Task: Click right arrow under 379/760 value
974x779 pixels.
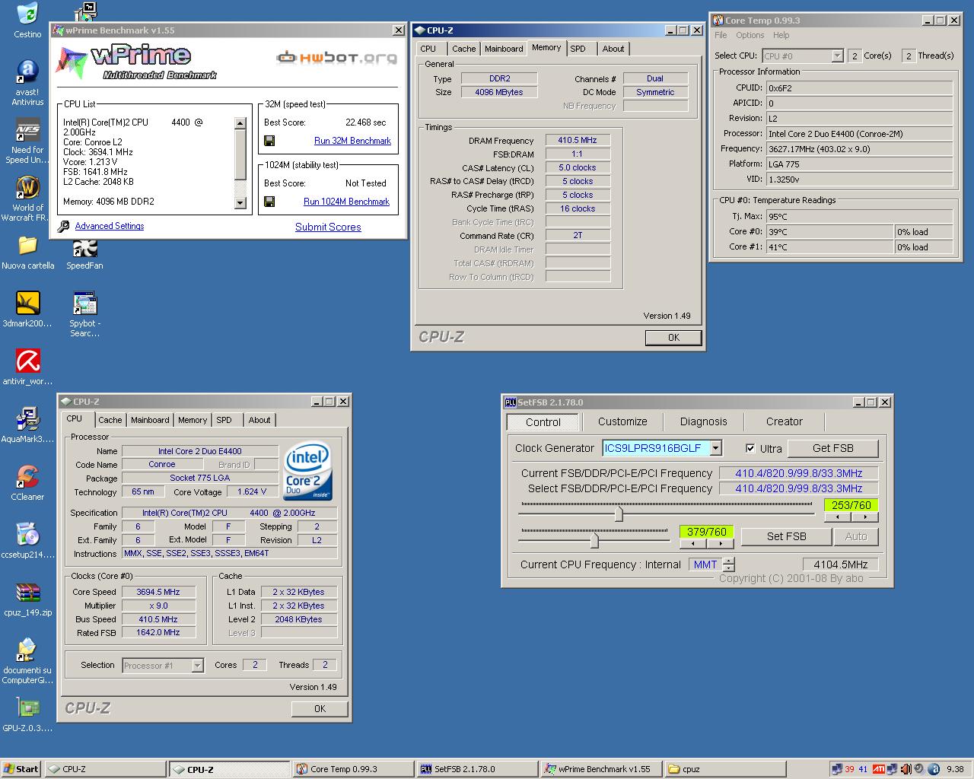Action: pyautogui.click(x=721, y=544)
